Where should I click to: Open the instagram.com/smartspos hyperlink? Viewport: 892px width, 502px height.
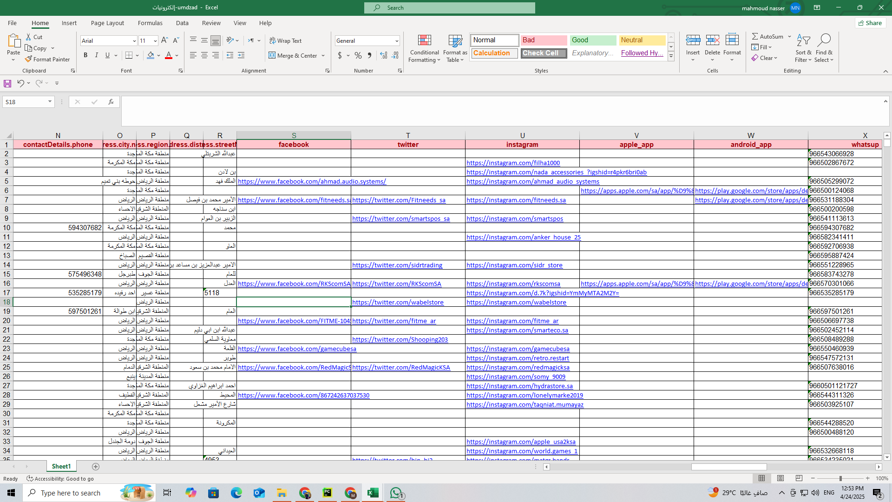(x=514, y=218)
